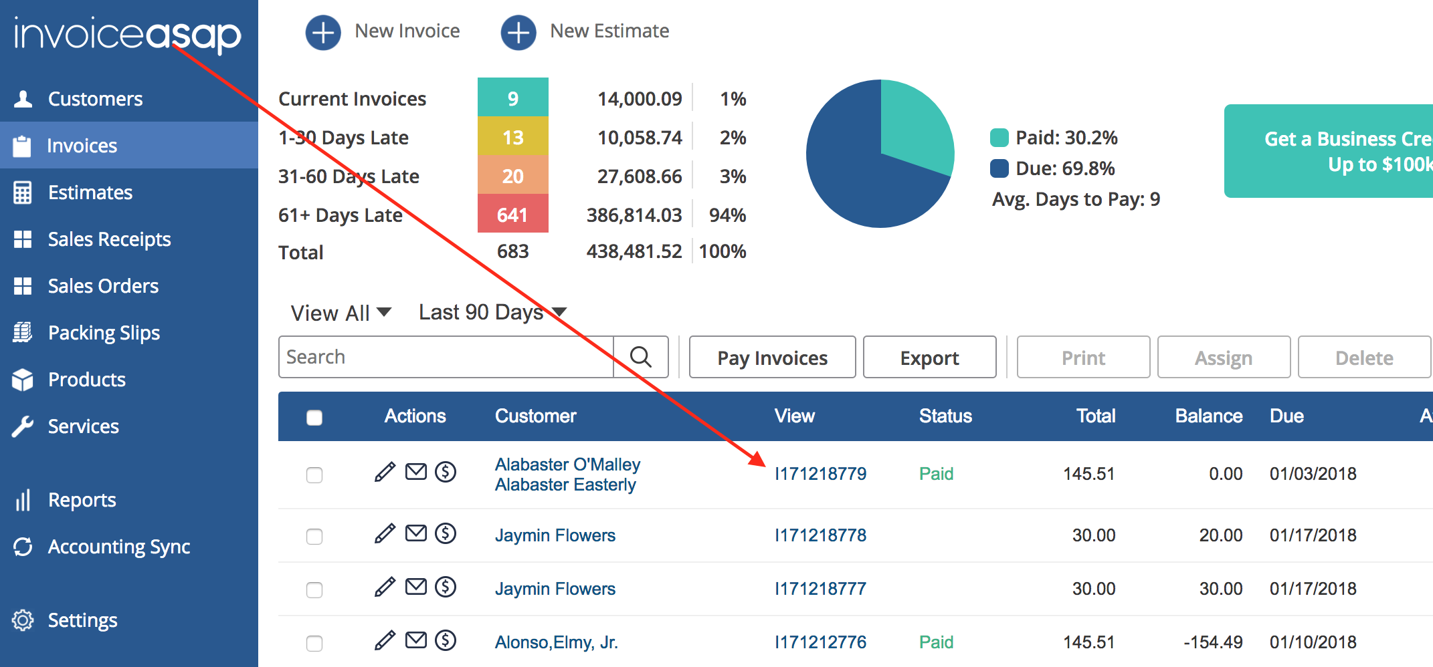Open Services via the wrench icon

pyautogui.click(x=23, y=426)
